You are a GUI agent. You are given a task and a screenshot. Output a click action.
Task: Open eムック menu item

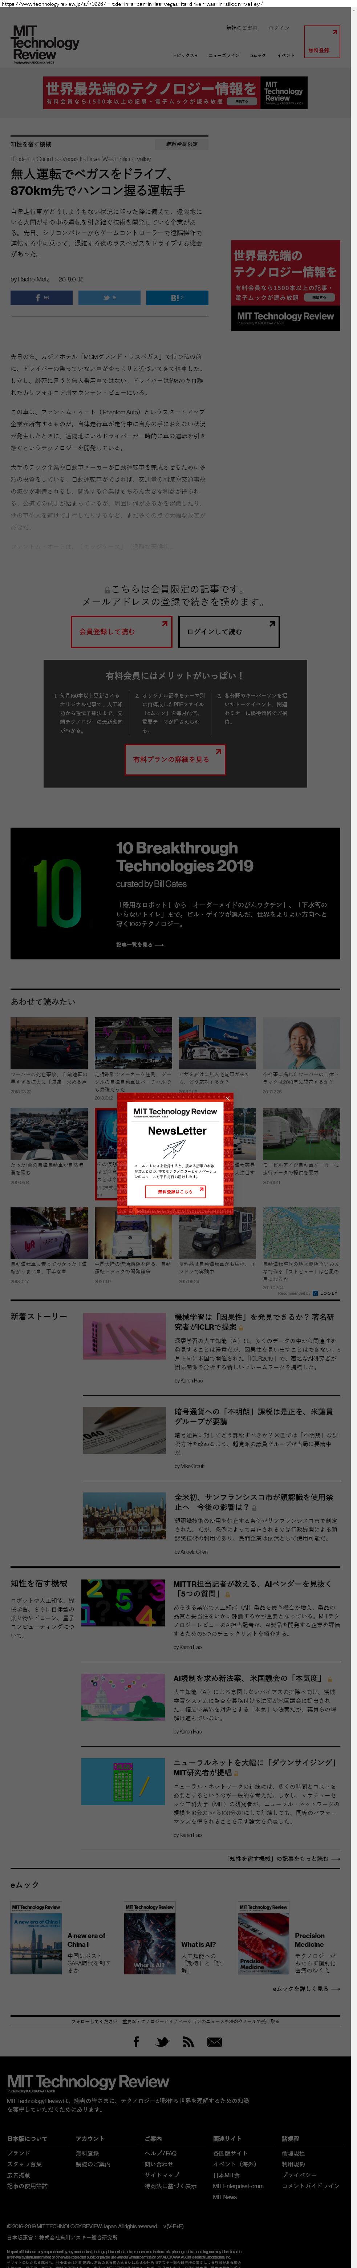point(258,55)
